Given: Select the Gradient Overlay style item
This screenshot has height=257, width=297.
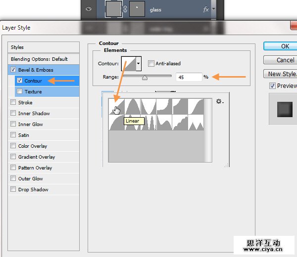Looking at the screenshot, I should click(36, 157).
